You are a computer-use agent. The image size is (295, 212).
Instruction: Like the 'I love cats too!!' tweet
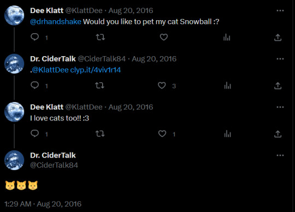162,134
